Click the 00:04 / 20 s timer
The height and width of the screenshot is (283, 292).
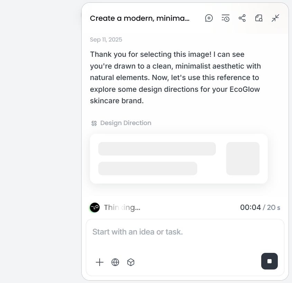[260, 207]
